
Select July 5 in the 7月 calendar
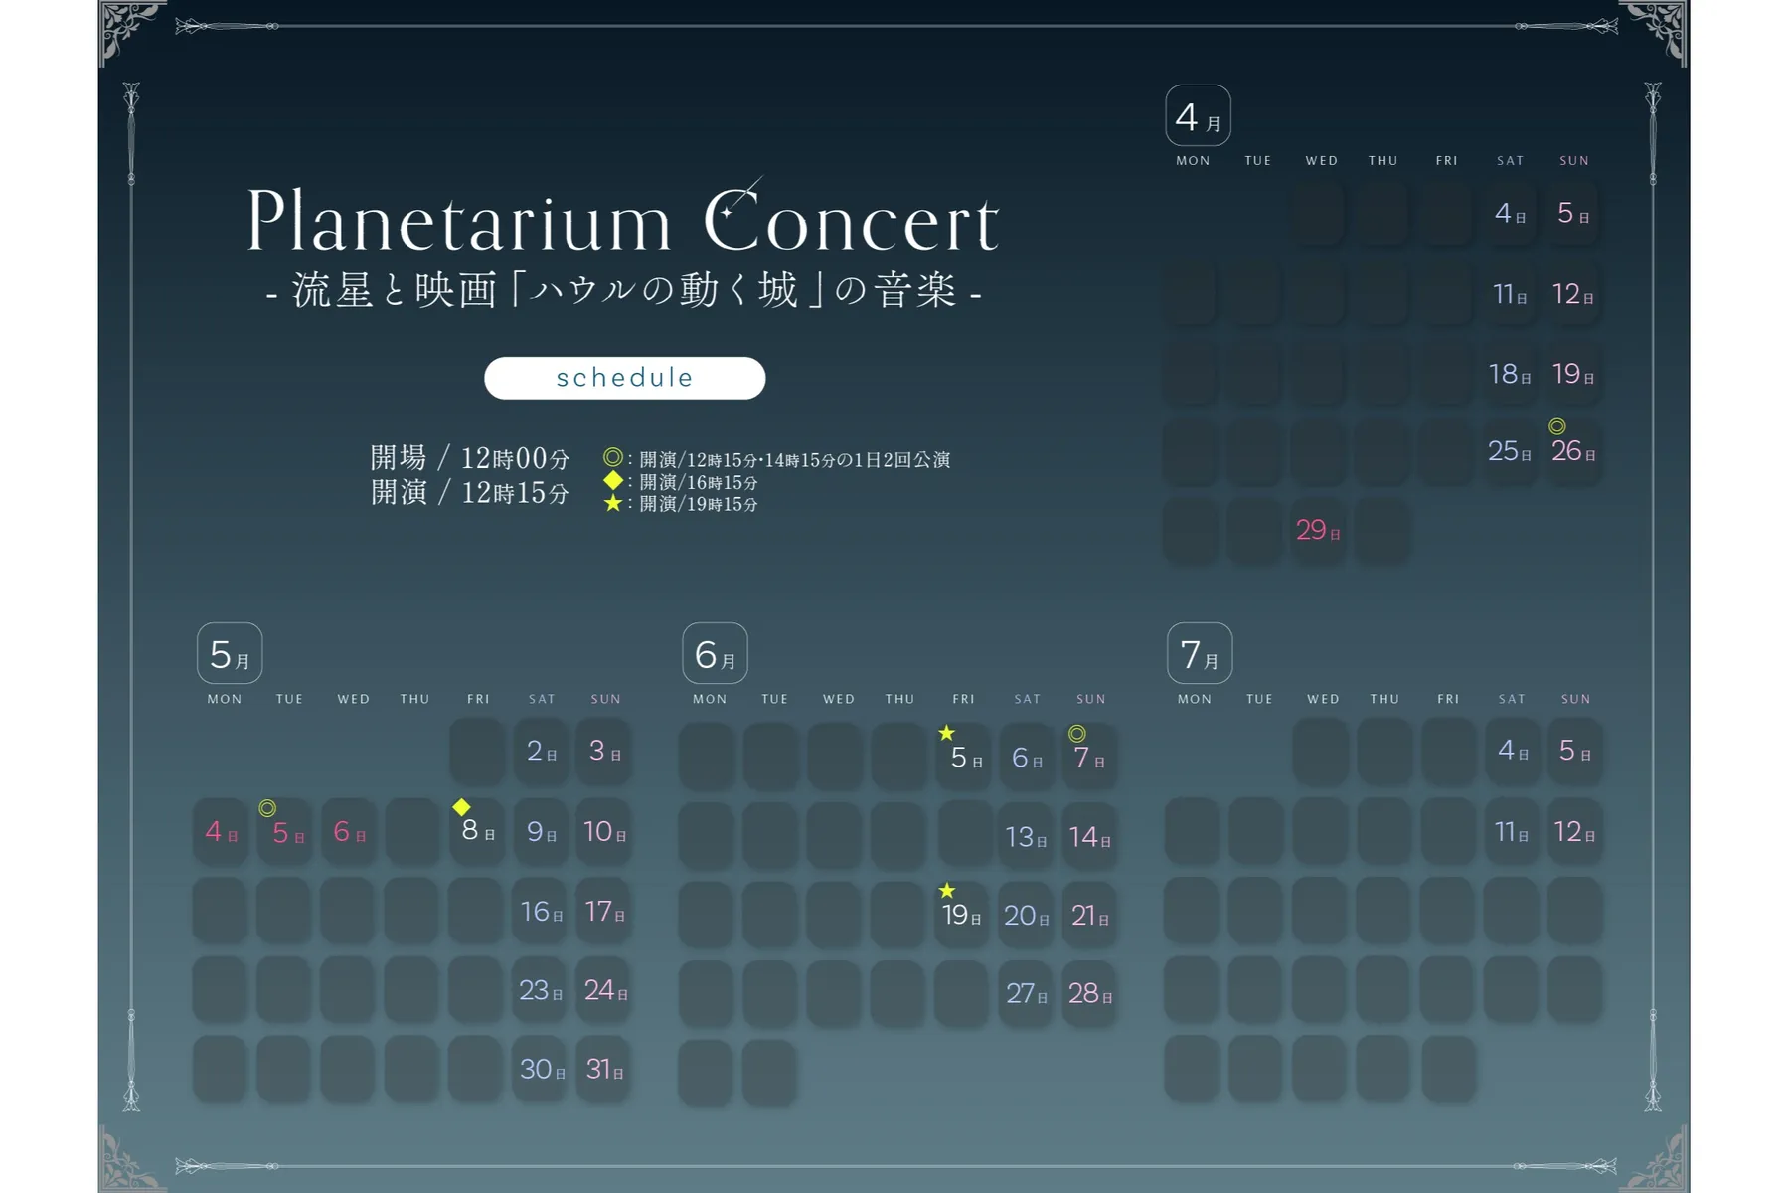pos(1575,751)
